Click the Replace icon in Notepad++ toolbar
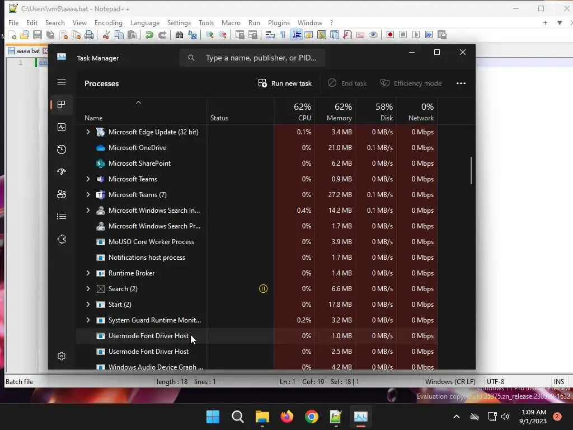Viewport: 573px width, 430px height. [x=192, y=35]
